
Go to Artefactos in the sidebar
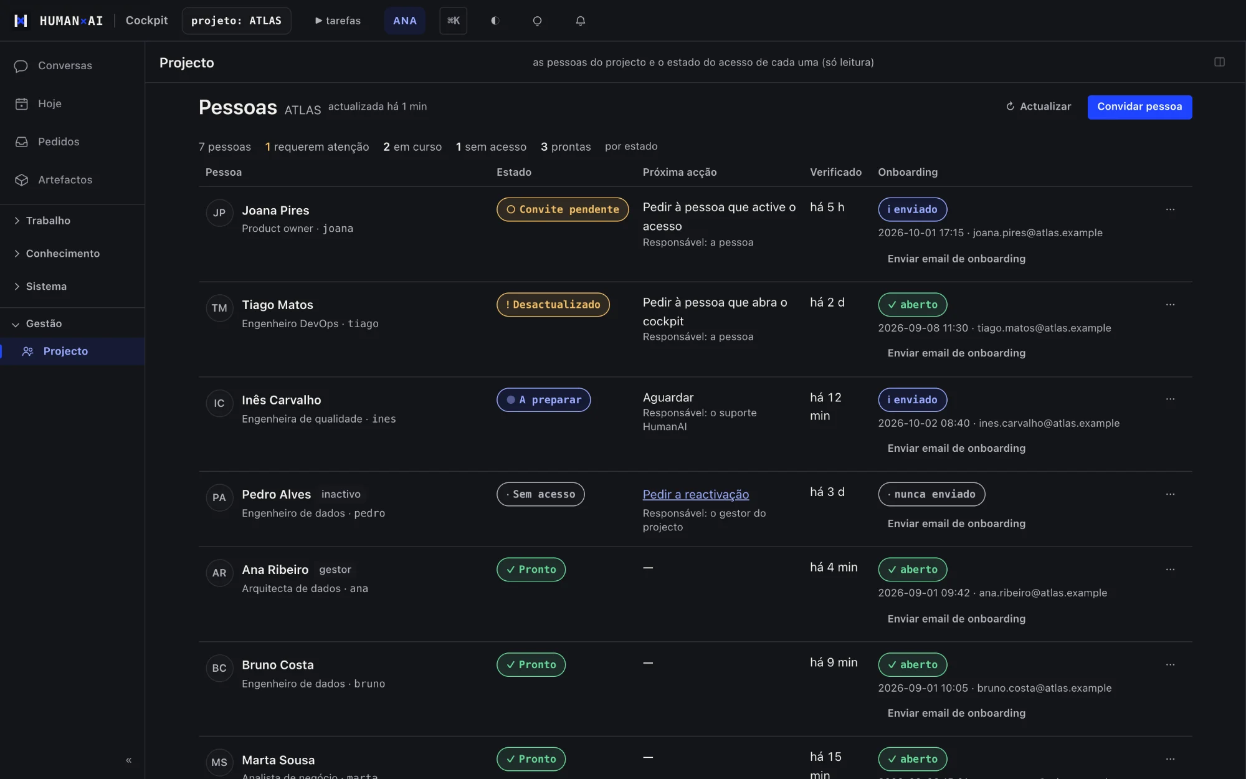tap(72, 179)
